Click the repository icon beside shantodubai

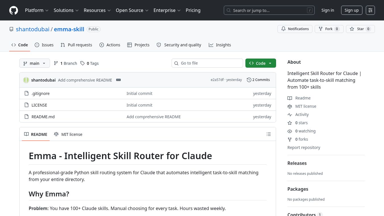coord(11,29)
